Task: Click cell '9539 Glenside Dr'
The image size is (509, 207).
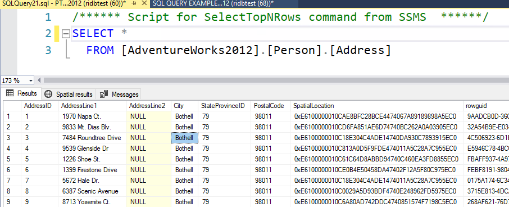Action: [x=92, y=148]
